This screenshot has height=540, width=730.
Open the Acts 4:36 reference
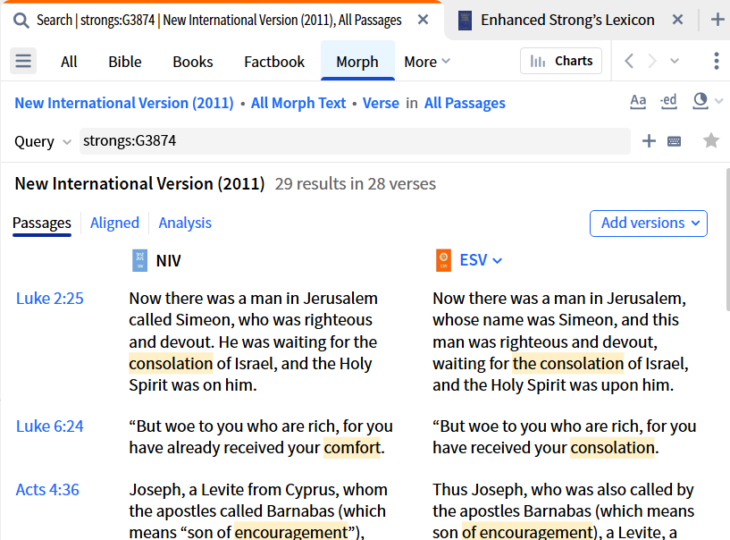47,490
